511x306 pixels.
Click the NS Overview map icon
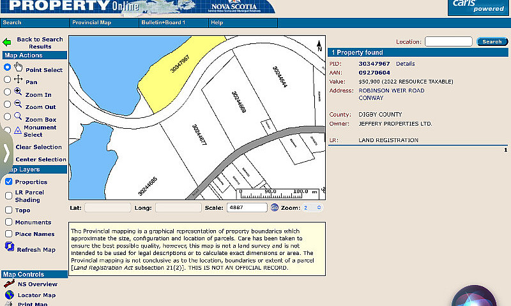(9, 284)
